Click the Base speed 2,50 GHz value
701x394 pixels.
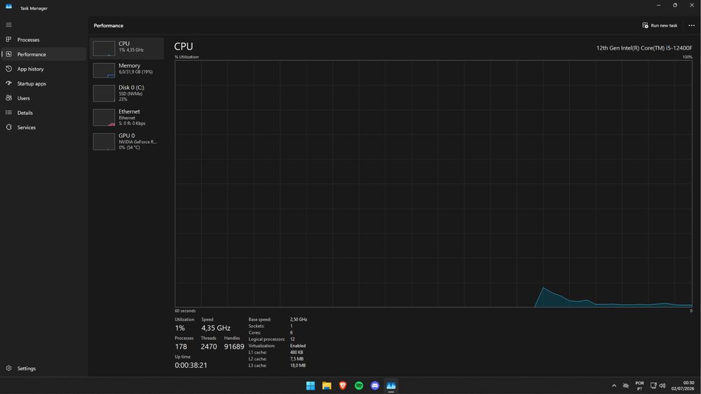point(299,319)
